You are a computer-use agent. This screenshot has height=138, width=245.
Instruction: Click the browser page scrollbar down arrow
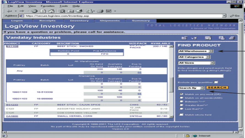241,129
